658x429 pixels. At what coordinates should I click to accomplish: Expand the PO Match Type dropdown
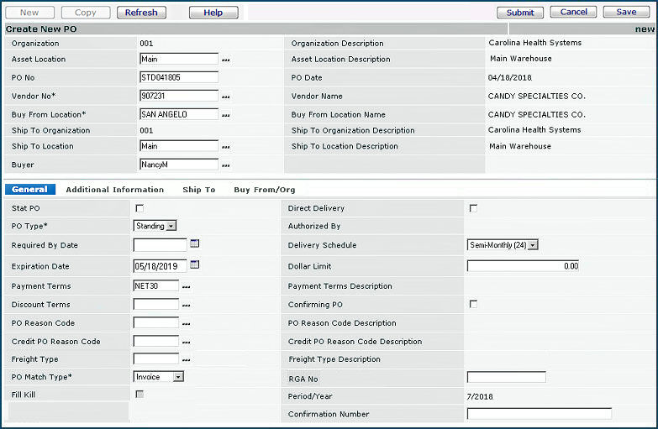point(177,377)
